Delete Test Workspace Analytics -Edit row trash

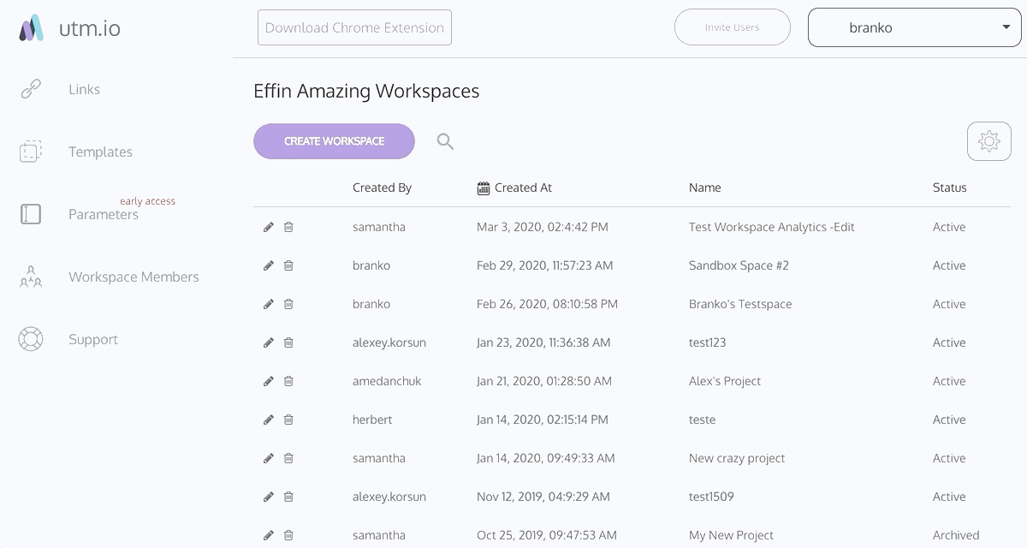coord(288,227)
